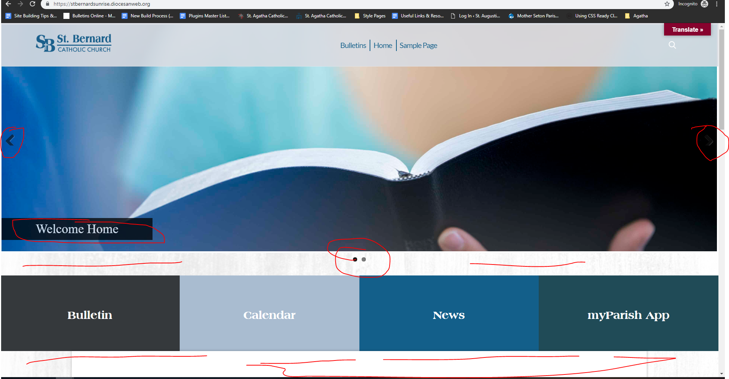729x379 pixels.
Task: Open the News tile
Action: (448, 314)
